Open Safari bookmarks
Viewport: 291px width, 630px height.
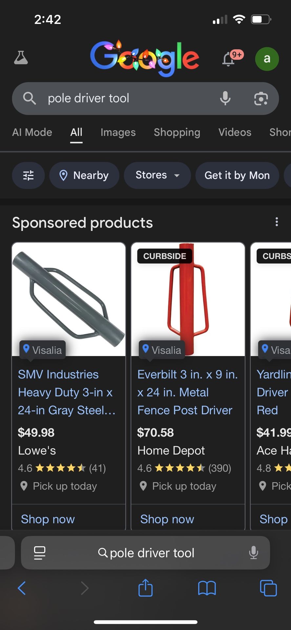207,588
